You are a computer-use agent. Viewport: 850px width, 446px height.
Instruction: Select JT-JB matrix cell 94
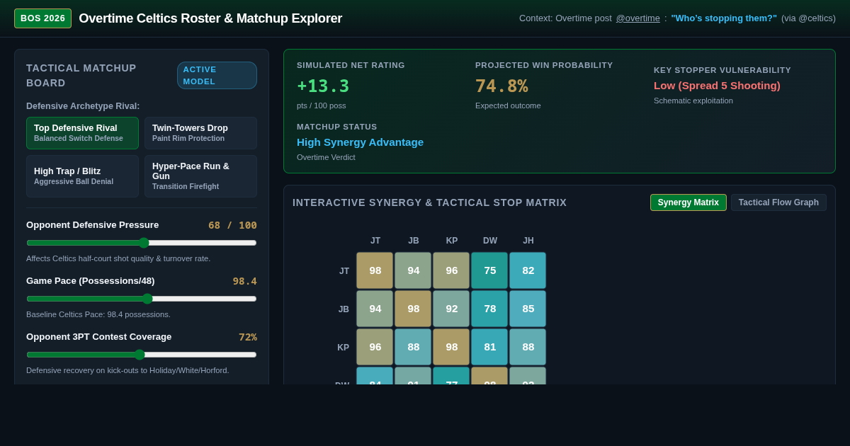click(x=413, y=270)
